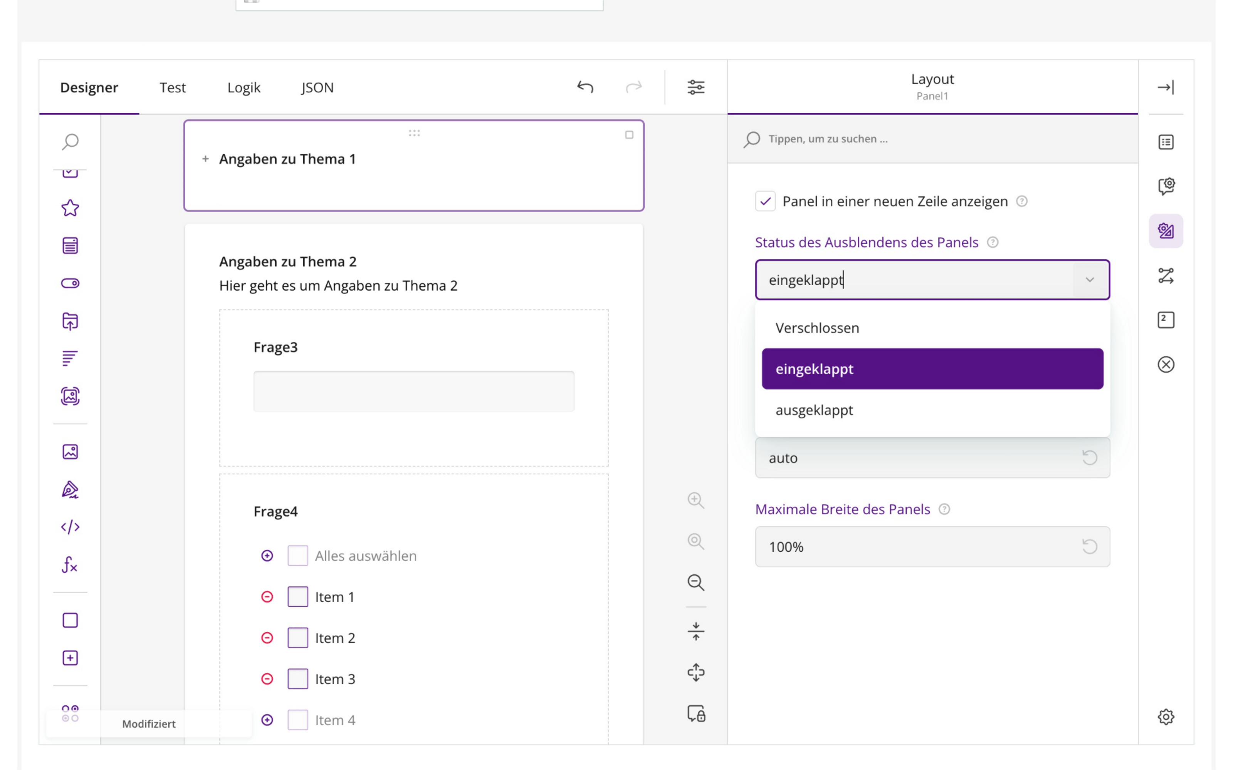Screen dimensions: 1233x770
Task: Switch to the JSON tab
Action: 317,88
